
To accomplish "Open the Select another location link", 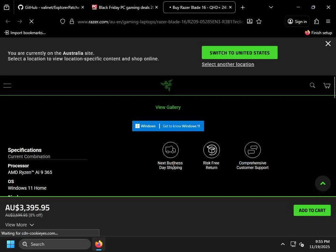I will [228, 64].
